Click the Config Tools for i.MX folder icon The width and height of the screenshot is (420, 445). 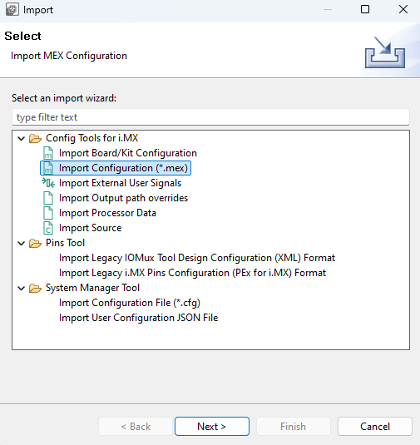(35, 139)
